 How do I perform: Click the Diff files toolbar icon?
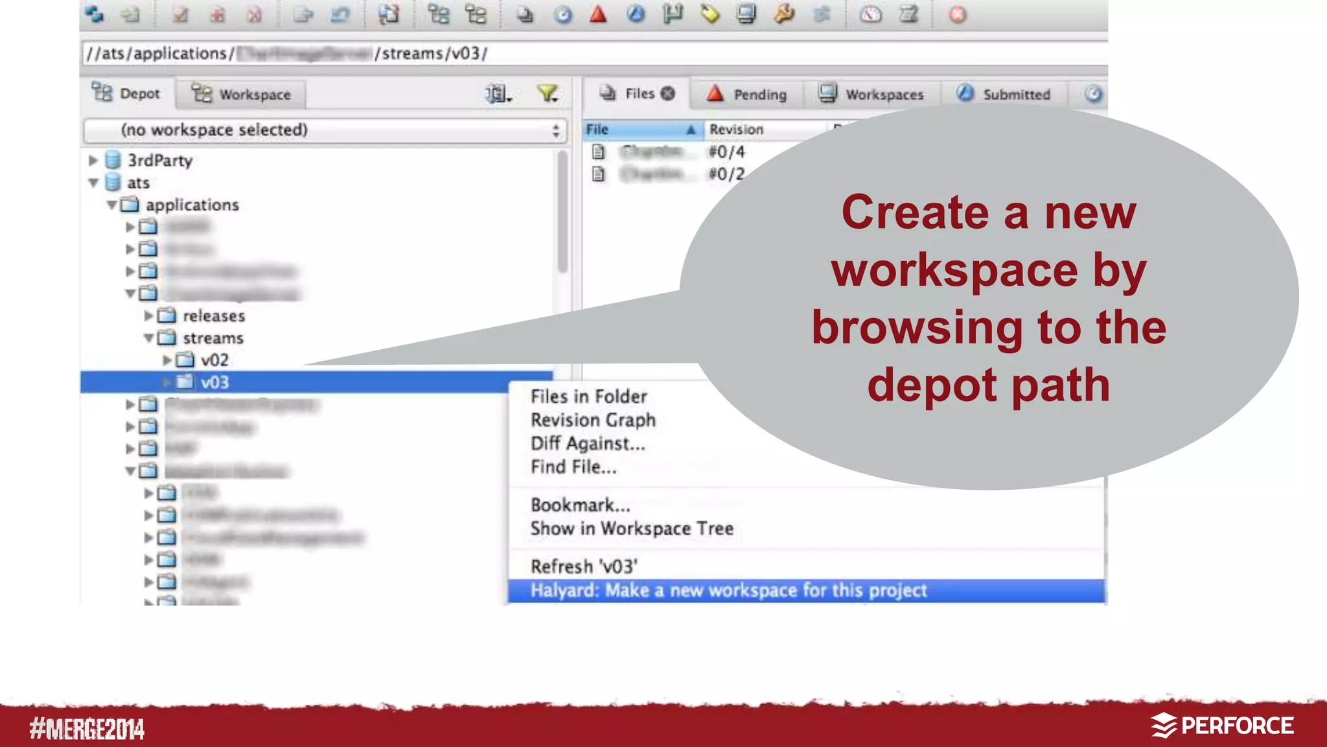389,14
